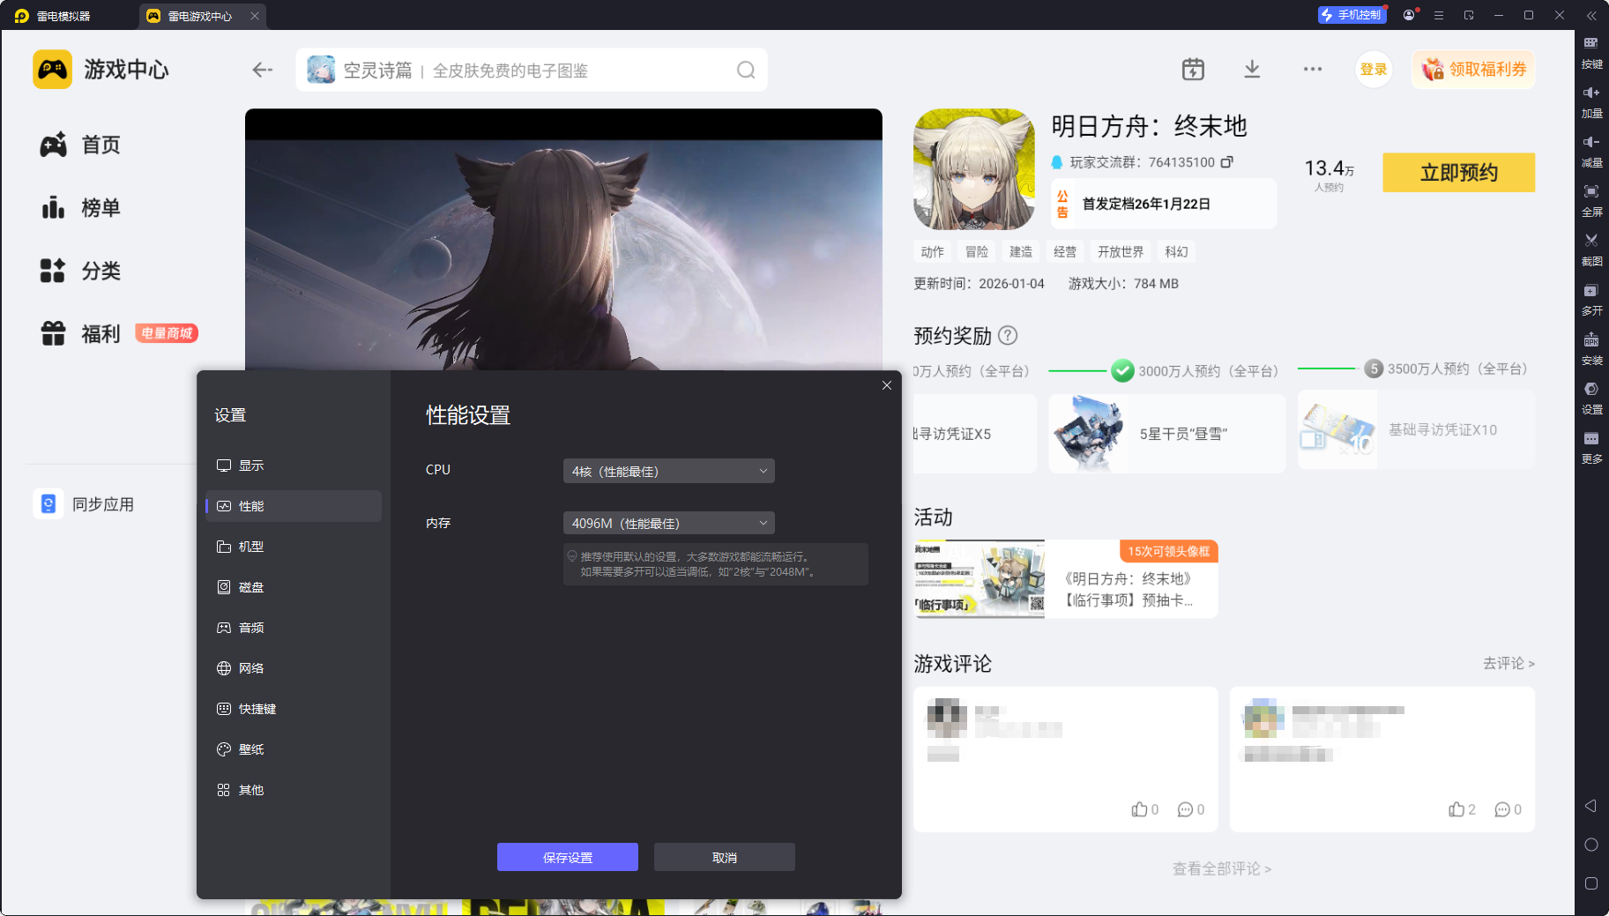Open the 壁纸 wallpaper settings
Viewport: 1609px width, 916px height.
pyautogui.click(x=294, y=749)
